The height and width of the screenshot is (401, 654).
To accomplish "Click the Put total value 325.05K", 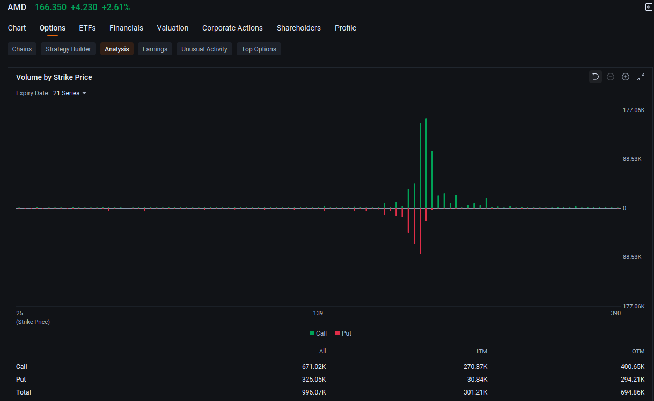I will tap(314, 380).
